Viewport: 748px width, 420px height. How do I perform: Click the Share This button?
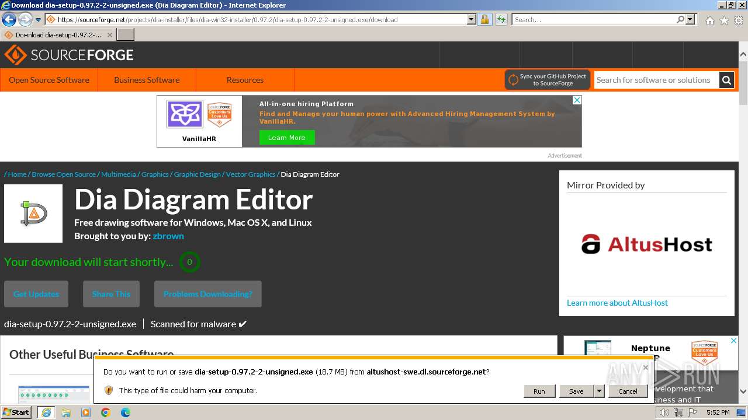click(111, 294)
